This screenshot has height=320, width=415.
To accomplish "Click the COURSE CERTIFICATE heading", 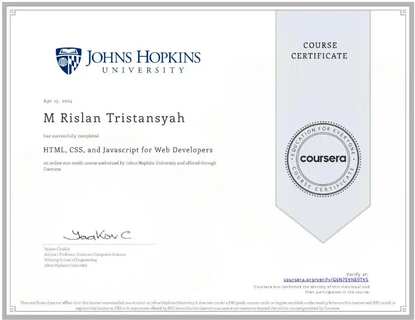I will pyautogui.click(x=320, y=50).
